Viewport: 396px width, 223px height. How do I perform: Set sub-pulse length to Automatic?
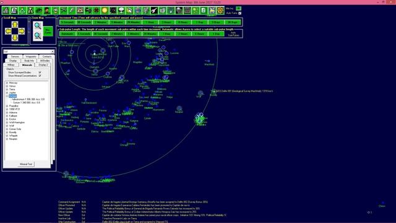(x=67, y=34)
